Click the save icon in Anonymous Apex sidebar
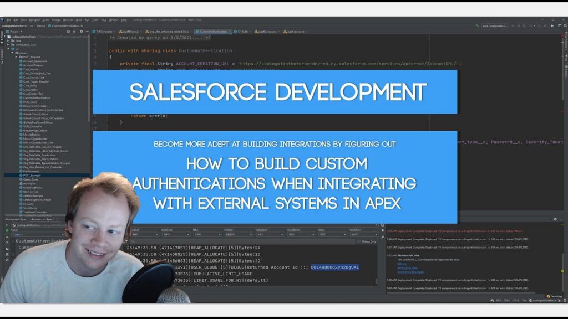Viewport: 568px width, 319px height. (x=7, y=254)
